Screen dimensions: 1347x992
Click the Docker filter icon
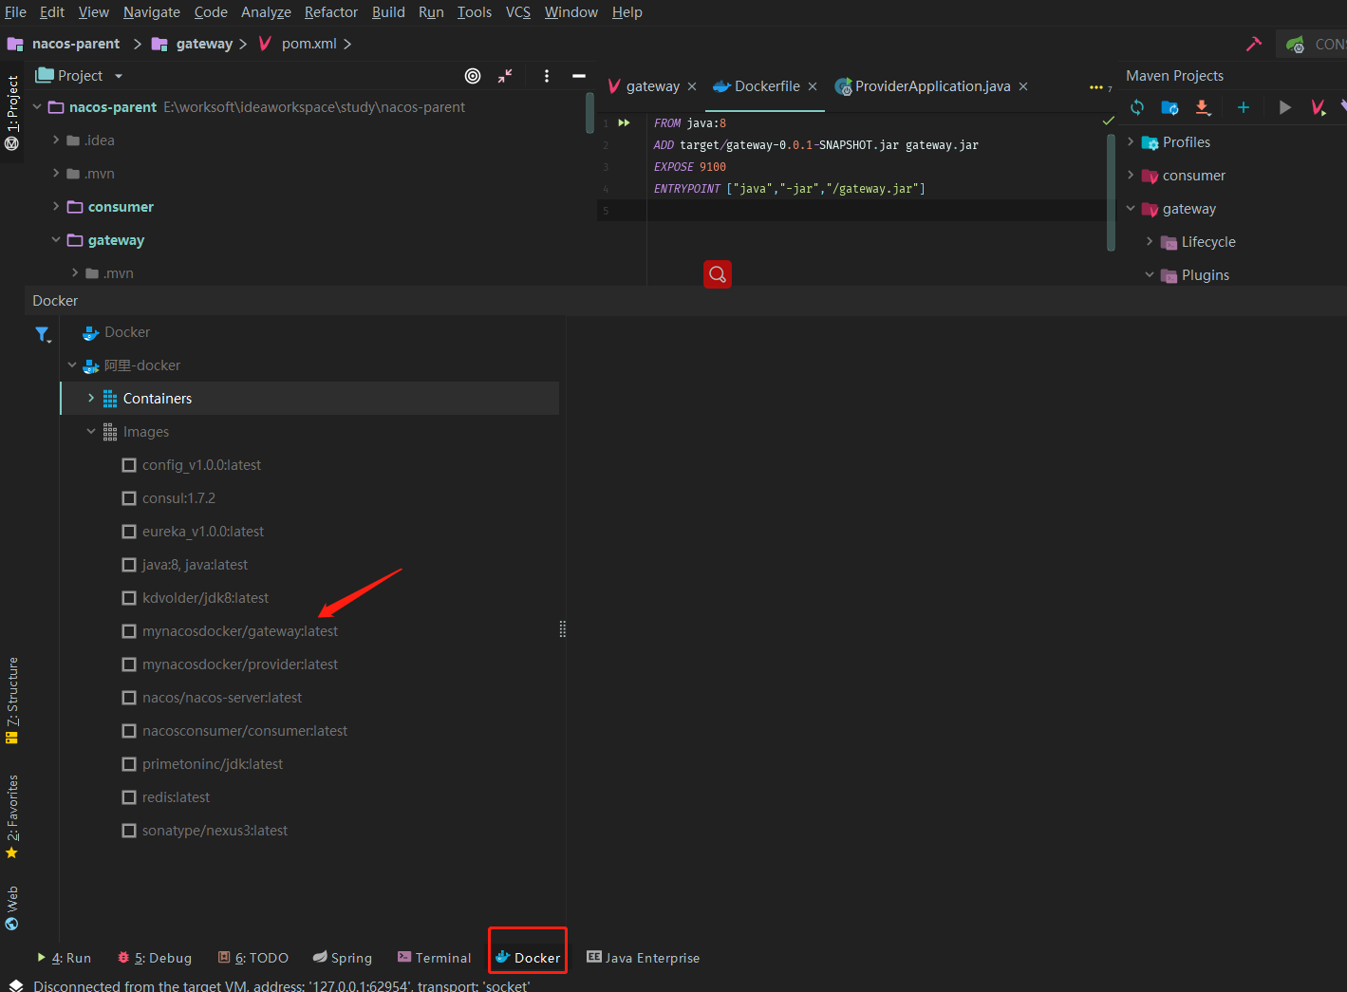tap(43, 334)
